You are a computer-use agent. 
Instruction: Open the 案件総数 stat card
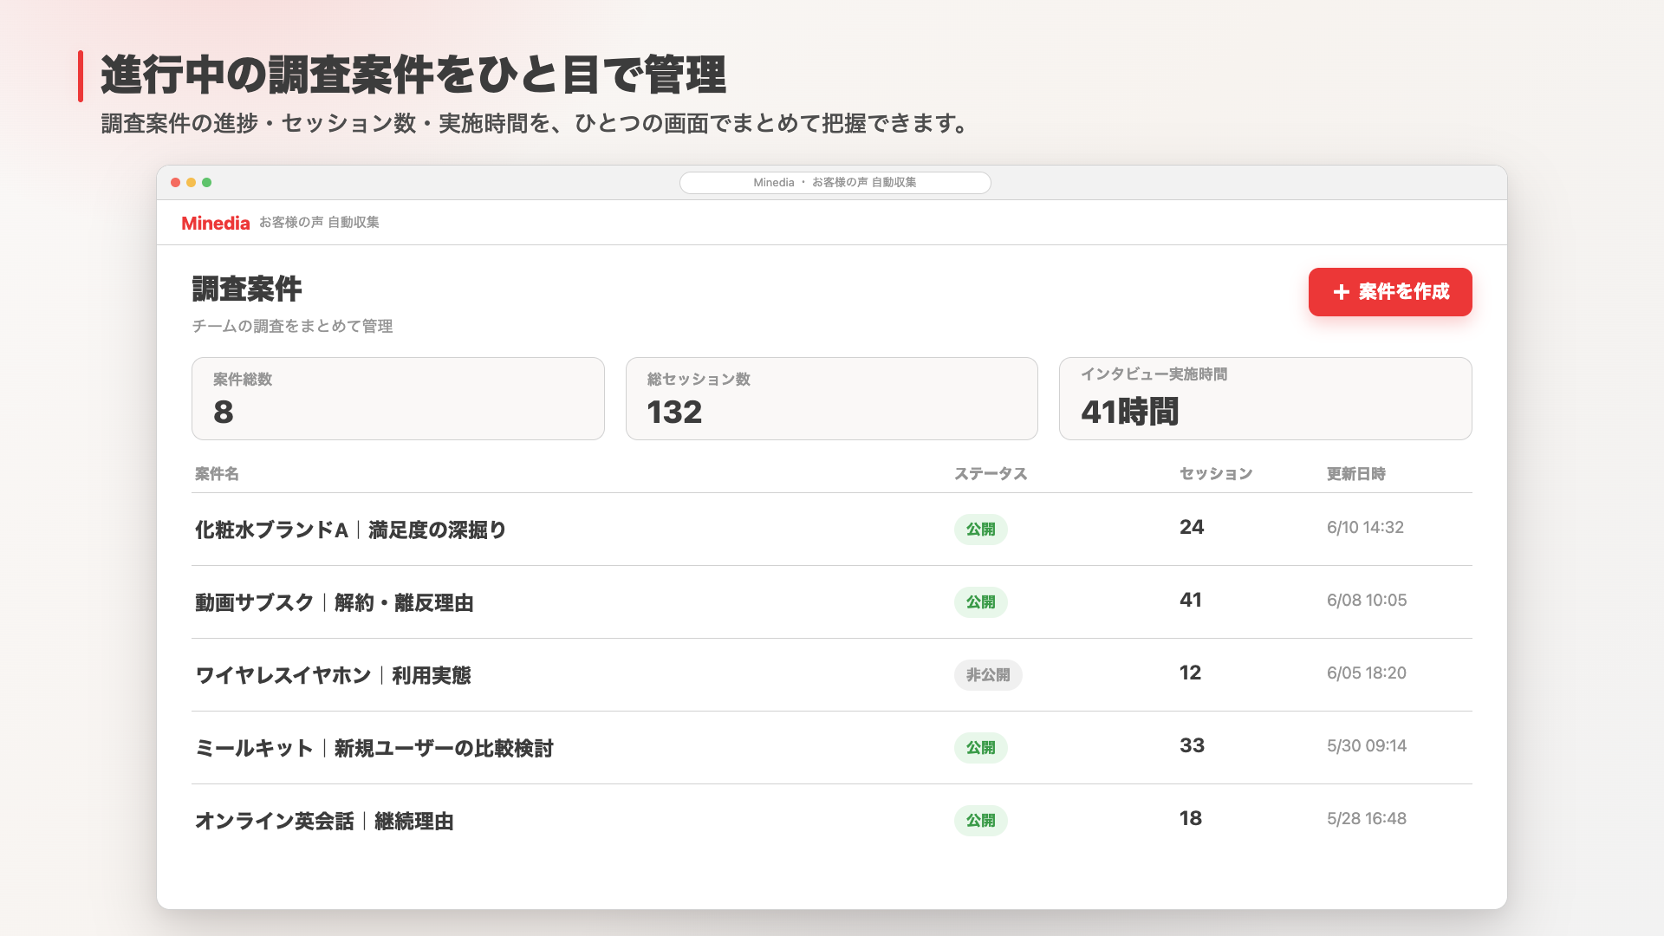(x=398, y=399)
